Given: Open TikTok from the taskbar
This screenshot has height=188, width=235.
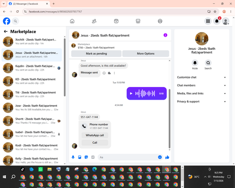Looking at the screenshot, I should (x=23, y=169).
